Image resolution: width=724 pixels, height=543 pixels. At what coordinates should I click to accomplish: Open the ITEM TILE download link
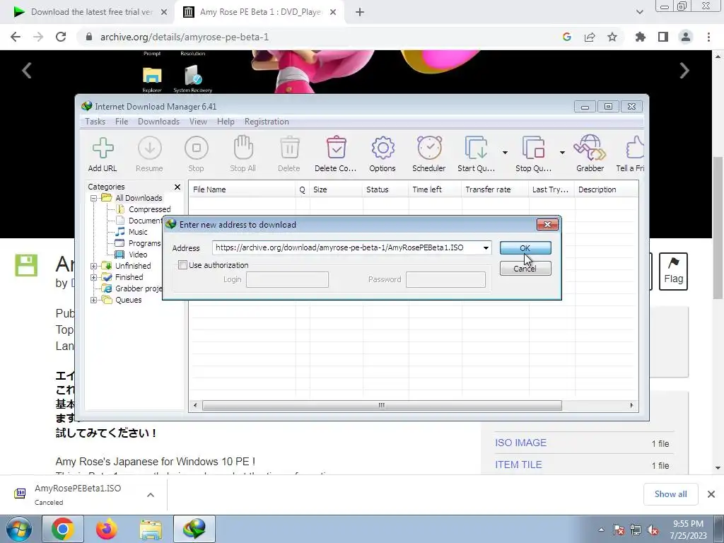click(x=518, y=465)
